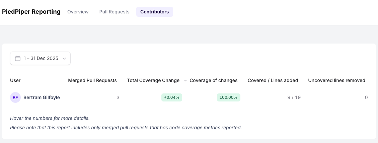
Task: Click the 100.00% coverage badge
Action: coord(229,97)
